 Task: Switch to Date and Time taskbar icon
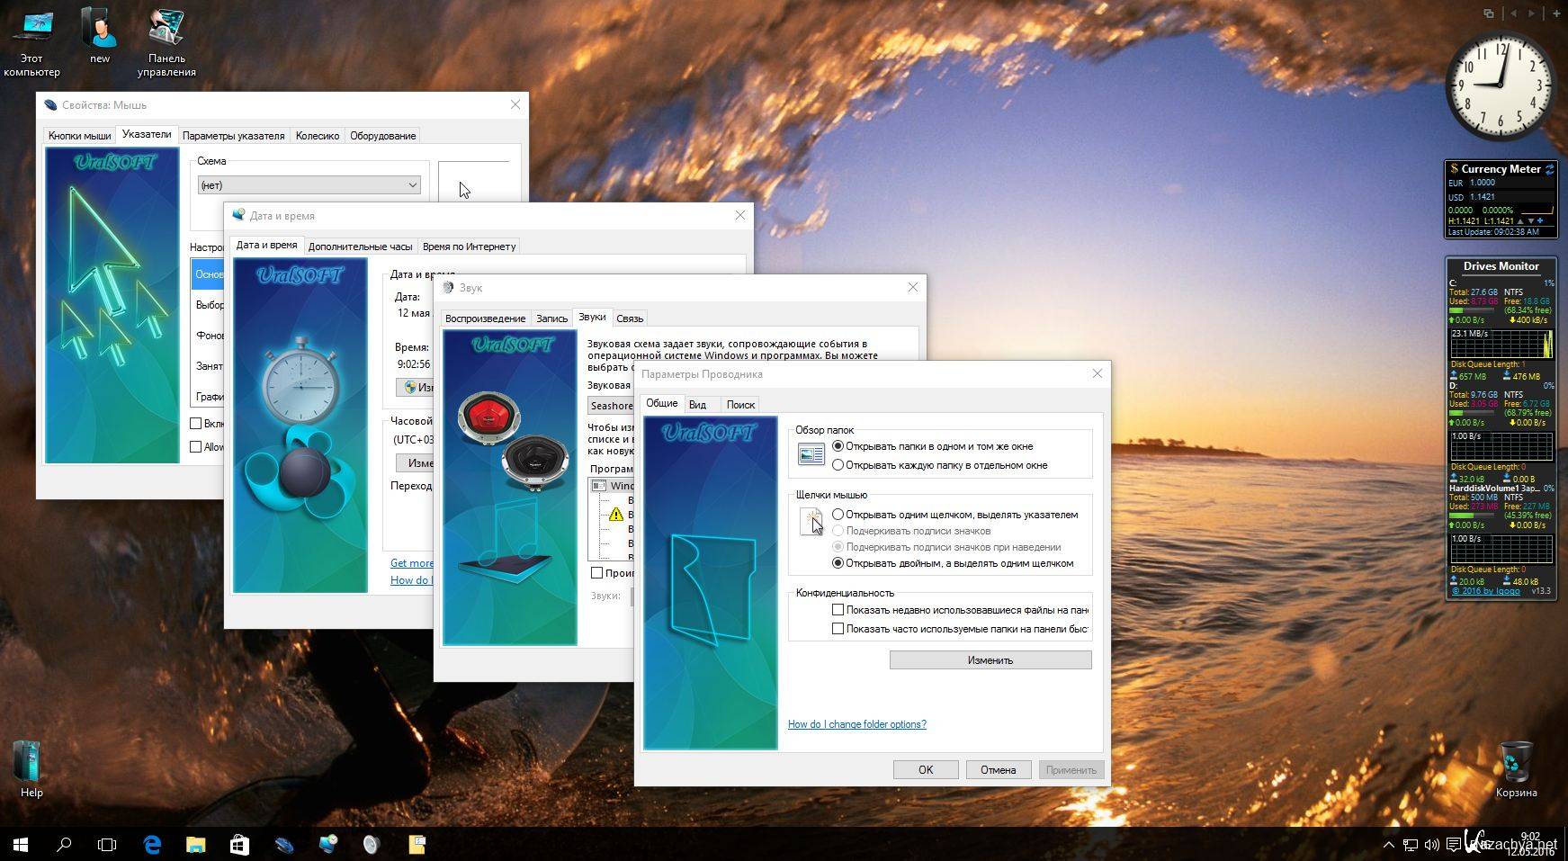(x=327, y=844)
